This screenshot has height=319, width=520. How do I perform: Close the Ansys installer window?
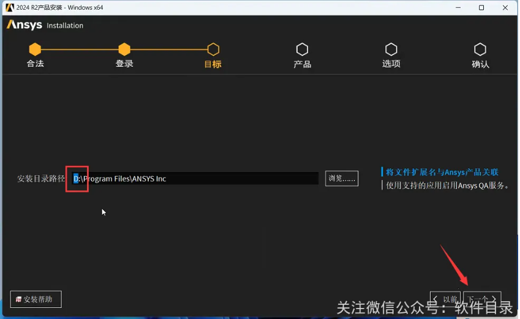pyautogui.click(x=506, y=7)
